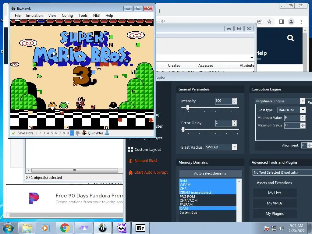Adjust the Intensity slider handle
The height and width of the screenshot is (234, 312).
187,108
